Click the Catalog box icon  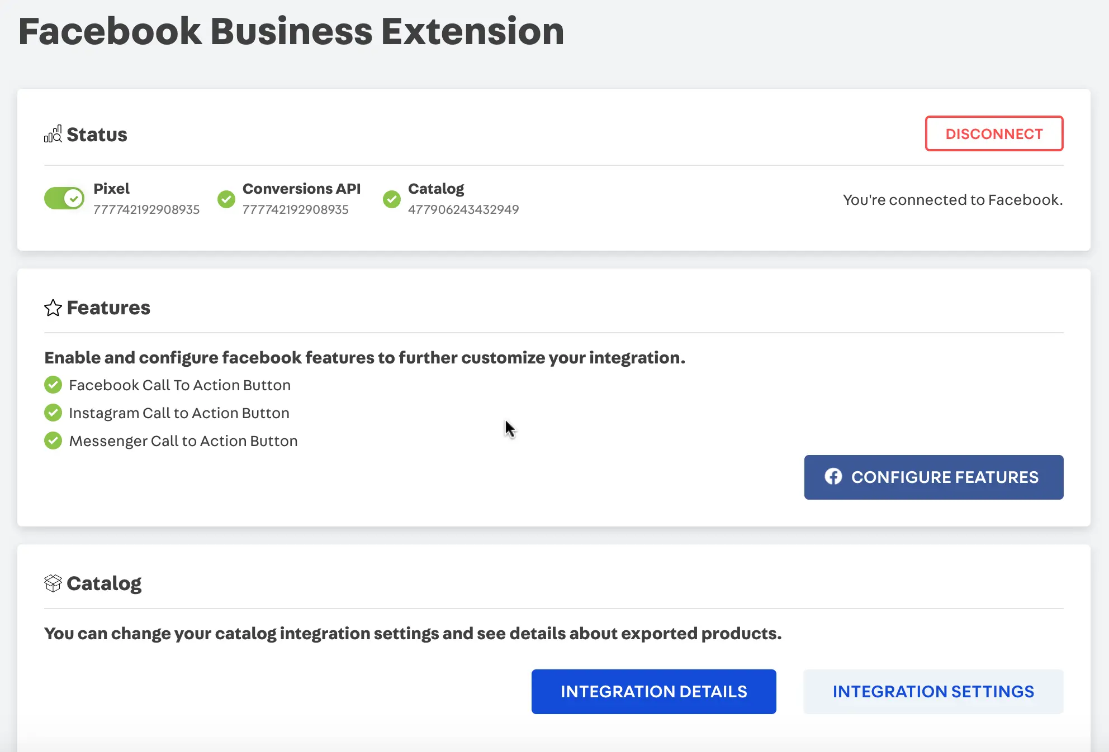[53, 583]
